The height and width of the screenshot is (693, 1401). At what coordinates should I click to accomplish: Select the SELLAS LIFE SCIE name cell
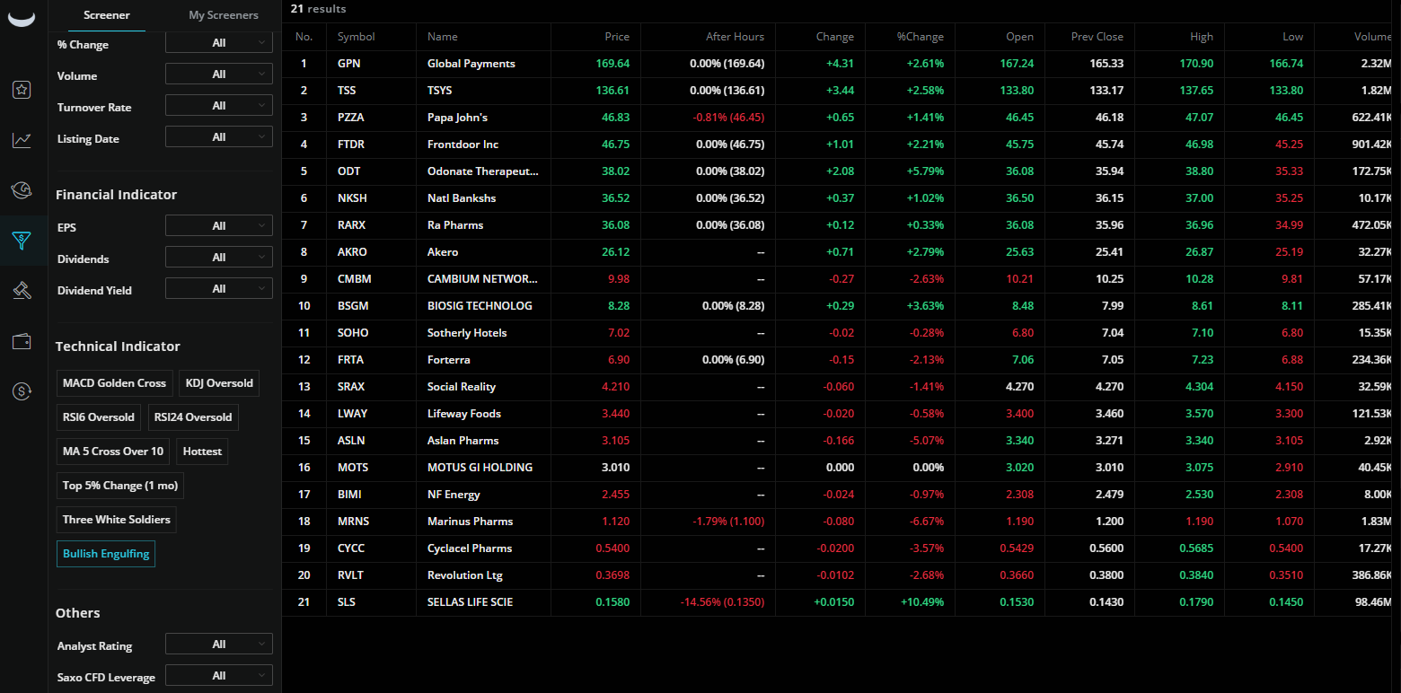tap(471, 602)
